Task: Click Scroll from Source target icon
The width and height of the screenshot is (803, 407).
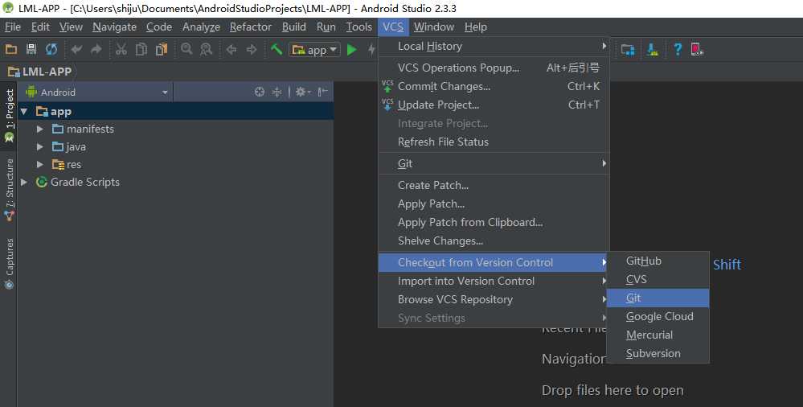Action: pyautogui.click(x=260, y=92)
